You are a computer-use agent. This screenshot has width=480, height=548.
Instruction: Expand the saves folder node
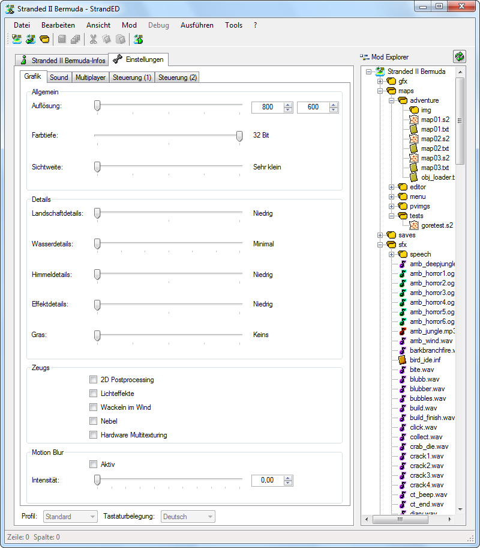click(x=380, y=235)
